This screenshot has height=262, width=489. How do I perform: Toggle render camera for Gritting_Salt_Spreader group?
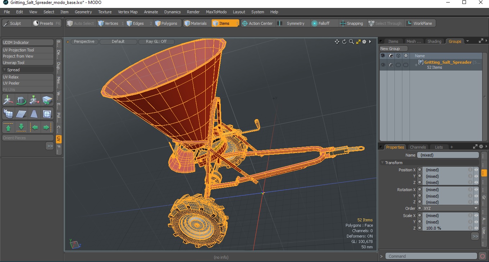(390, 65)
